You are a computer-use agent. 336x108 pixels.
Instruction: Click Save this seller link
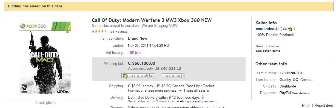click(x=268, y=46)
